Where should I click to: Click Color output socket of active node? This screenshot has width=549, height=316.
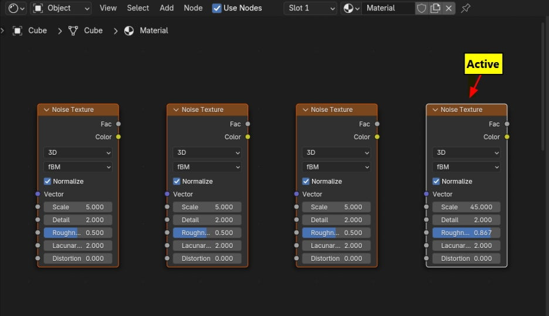[507, 137]
